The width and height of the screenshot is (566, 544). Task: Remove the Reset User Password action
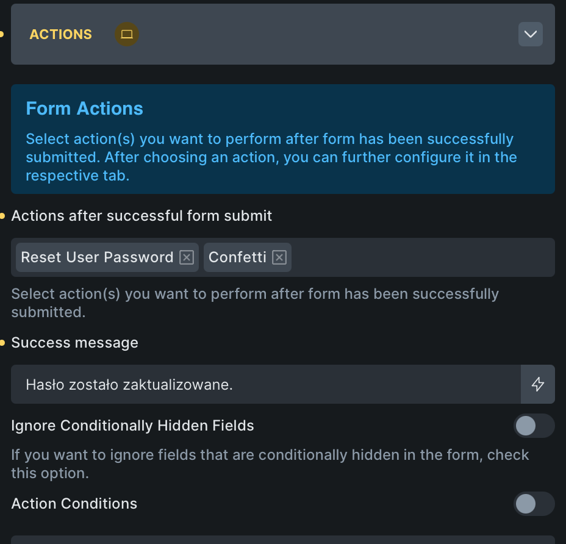coord(187,257)
